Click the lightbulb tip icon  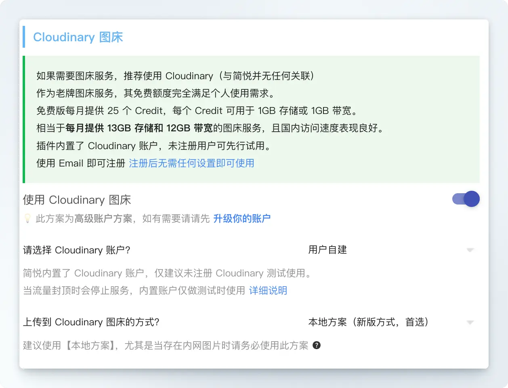click(x=27, y=219)
